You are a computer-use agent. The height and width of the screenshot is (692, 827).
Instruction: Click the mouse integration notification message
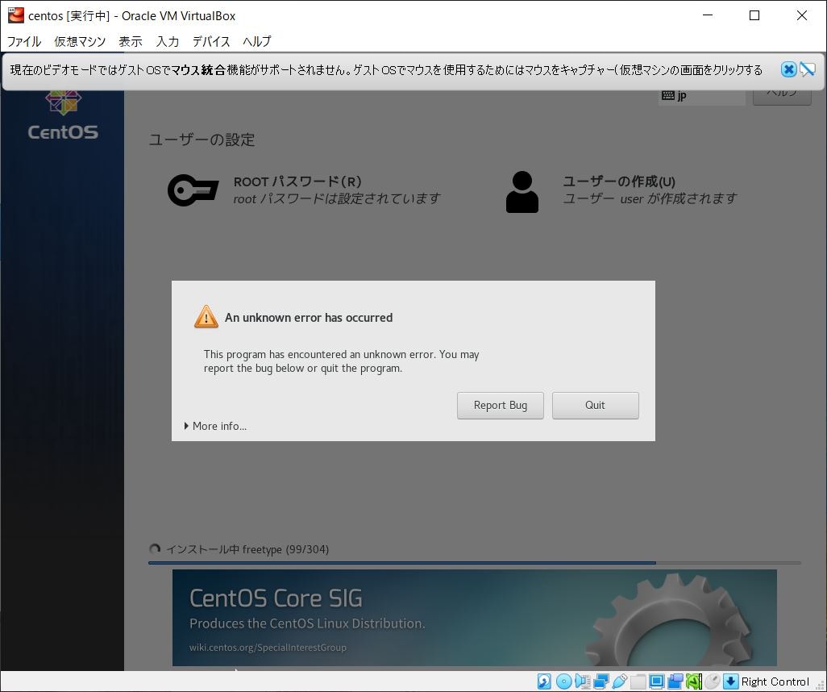(x=386, y=69)
